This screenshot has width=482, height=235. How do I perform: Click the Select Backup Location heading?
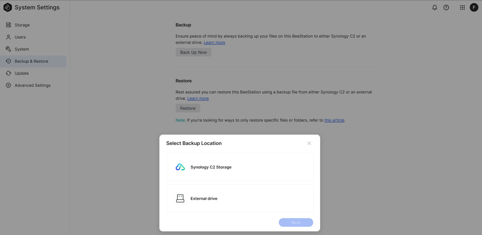pyautogui.click(x=194, y=143)
